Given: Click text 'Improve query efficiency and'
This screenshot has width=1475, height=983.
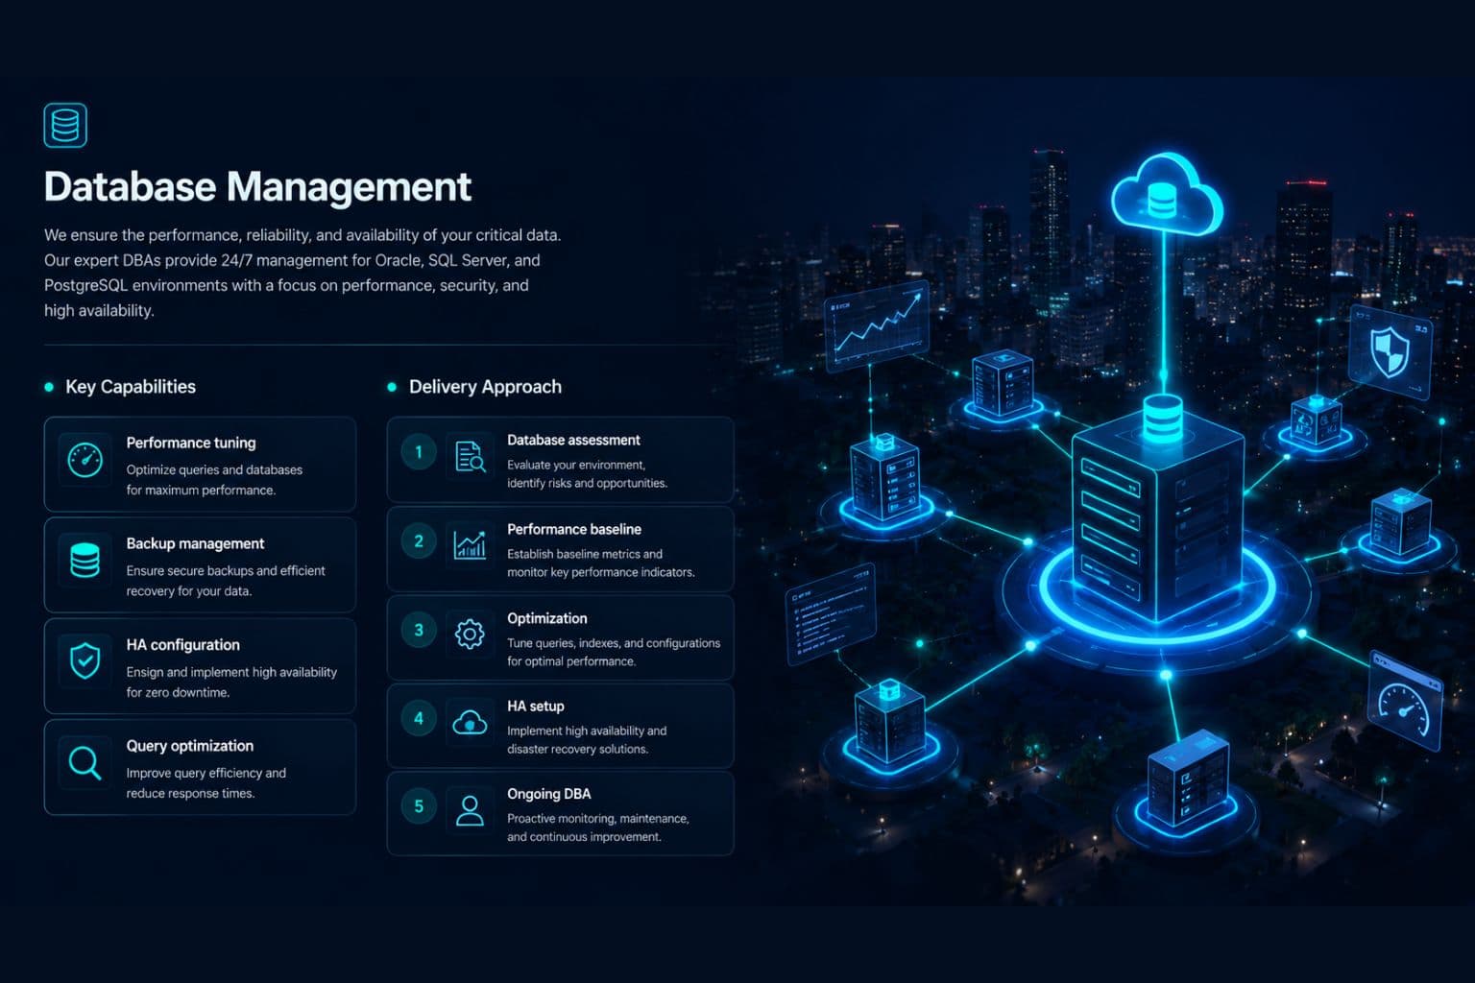Looking at the screenshot, I should pyautogui.click(x=206, y=773).
